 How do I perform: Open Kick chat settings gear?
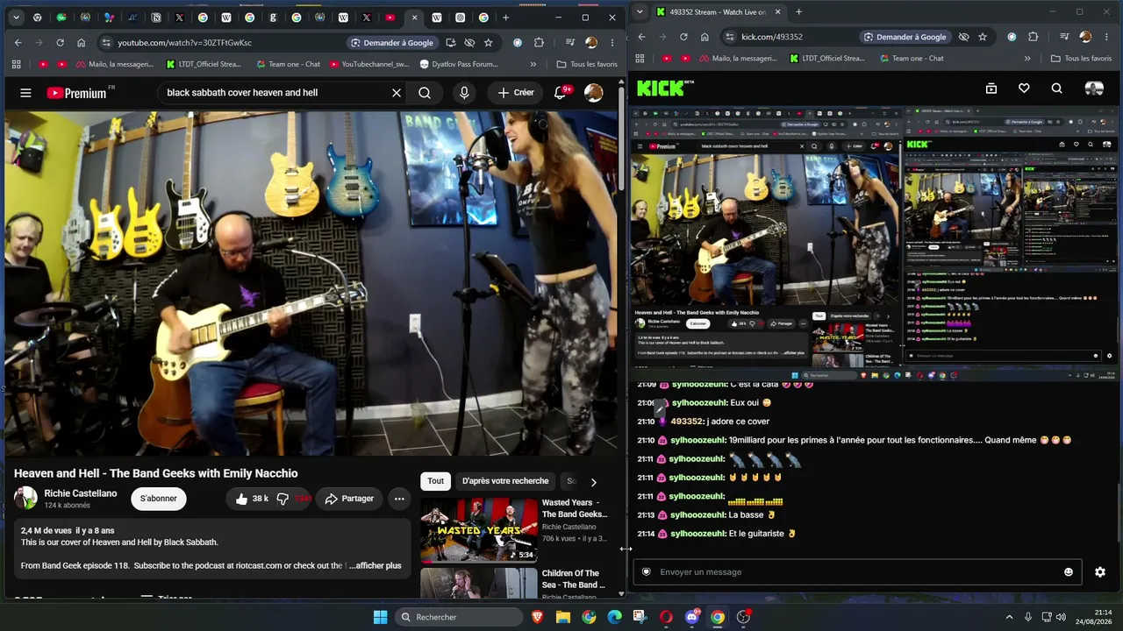[x=1100, y=572]
